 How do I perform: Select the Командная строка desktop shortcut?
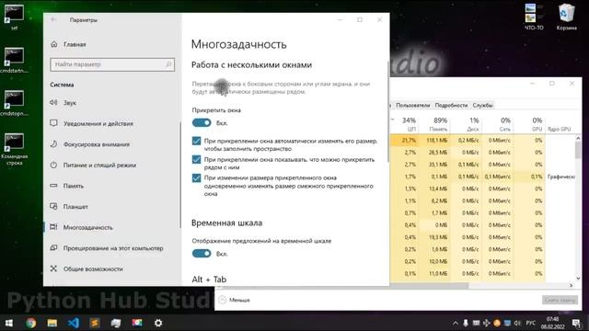[x=15, y=149]
